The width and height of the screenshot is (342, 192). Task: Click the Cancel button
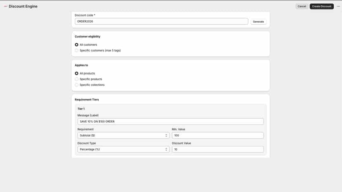(x=302, y=6)
